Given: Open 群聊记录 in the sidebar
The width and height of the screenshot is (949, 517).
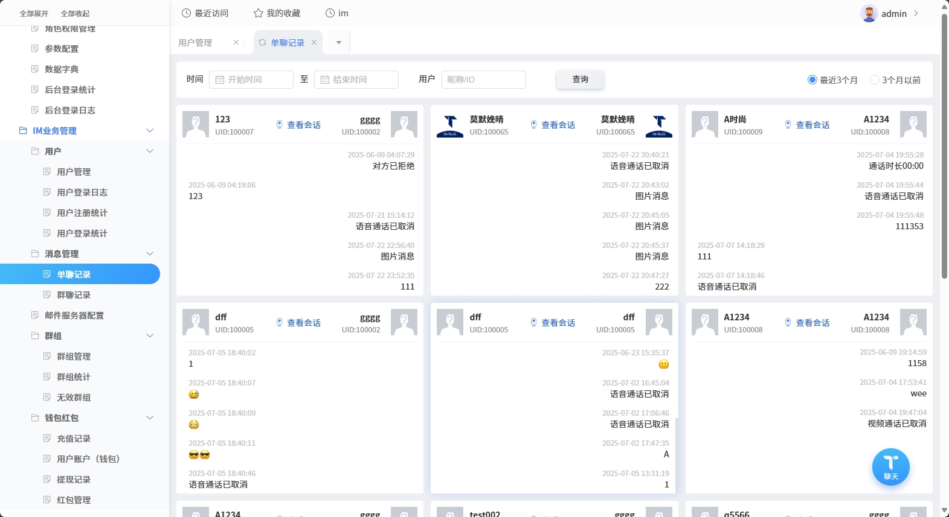Looking at the screenshot, I should pos(74,295).
